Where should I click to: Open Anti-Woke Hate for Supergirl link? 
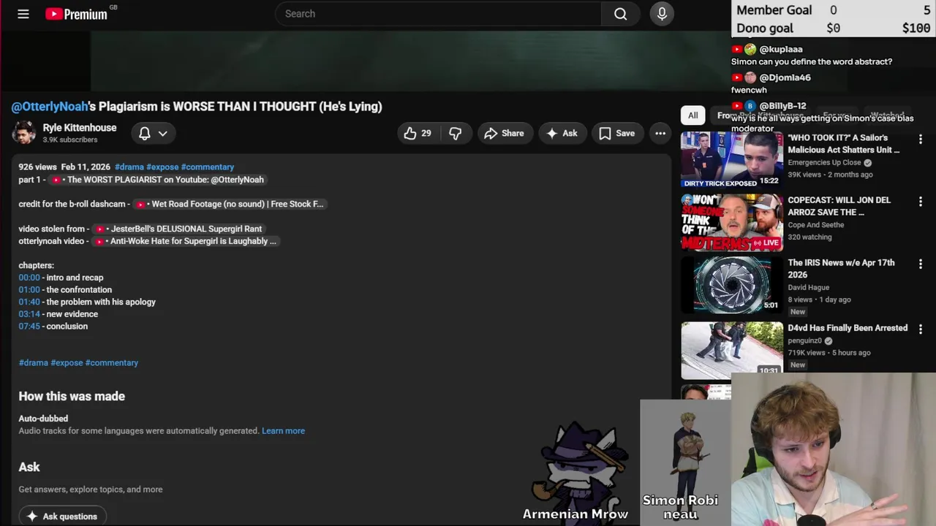tap(186, 241)
